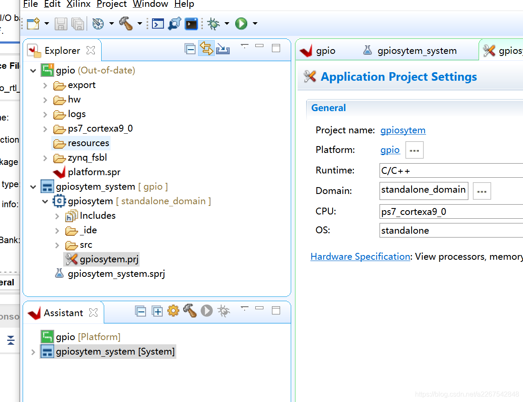Viewport: 523px width, 402px height.
Task: Toggle Link with Editor in Explorer
Action: [x=207, y=49]
